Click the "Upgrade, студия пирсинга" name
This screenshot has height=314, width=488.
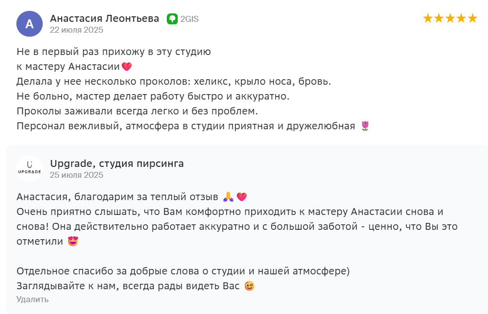pos(117,163)
